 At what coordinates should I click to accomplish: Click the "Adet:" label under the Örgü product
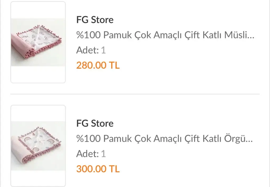click(x=88, y=154)
